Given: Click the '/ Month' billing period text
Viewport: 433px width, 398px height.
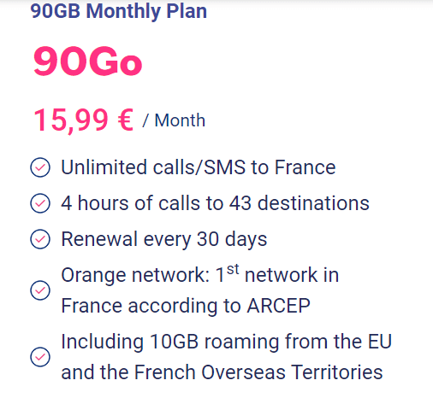Looking at the screenshot, I should point(174,120).
